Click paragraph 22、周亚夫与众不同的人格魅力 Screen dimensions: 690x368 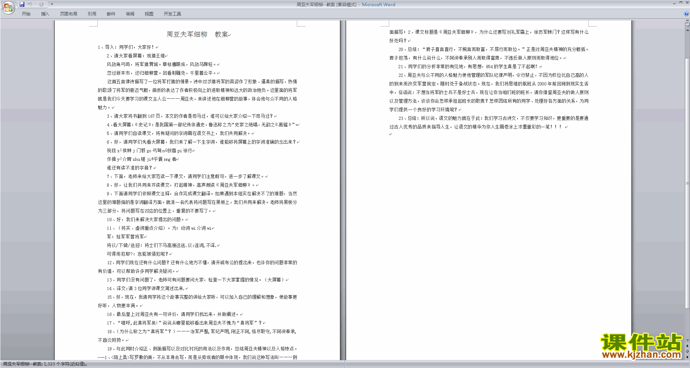click(x=489, y=92)
